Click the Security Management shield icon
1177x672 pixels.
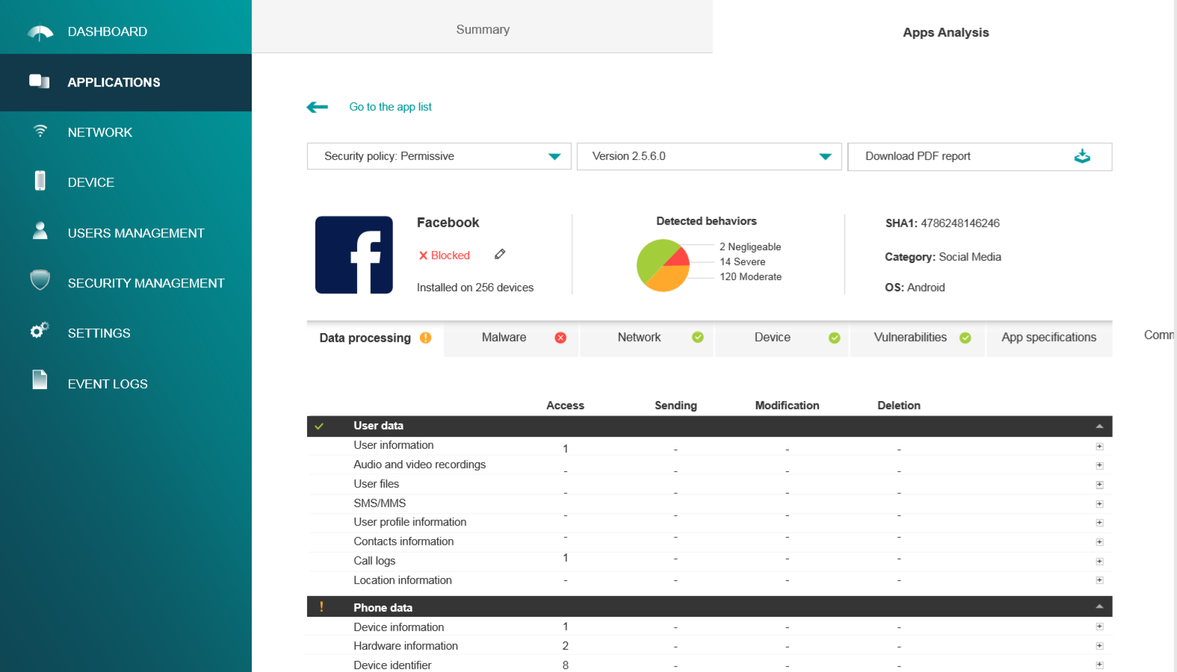tap(40, 281)
